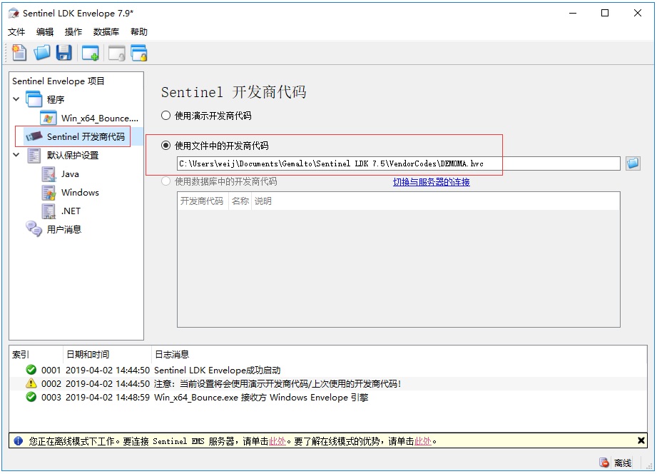Click first '此处' link to connect EMS
This screenshot has width=657, height=474.
[277, 441]
